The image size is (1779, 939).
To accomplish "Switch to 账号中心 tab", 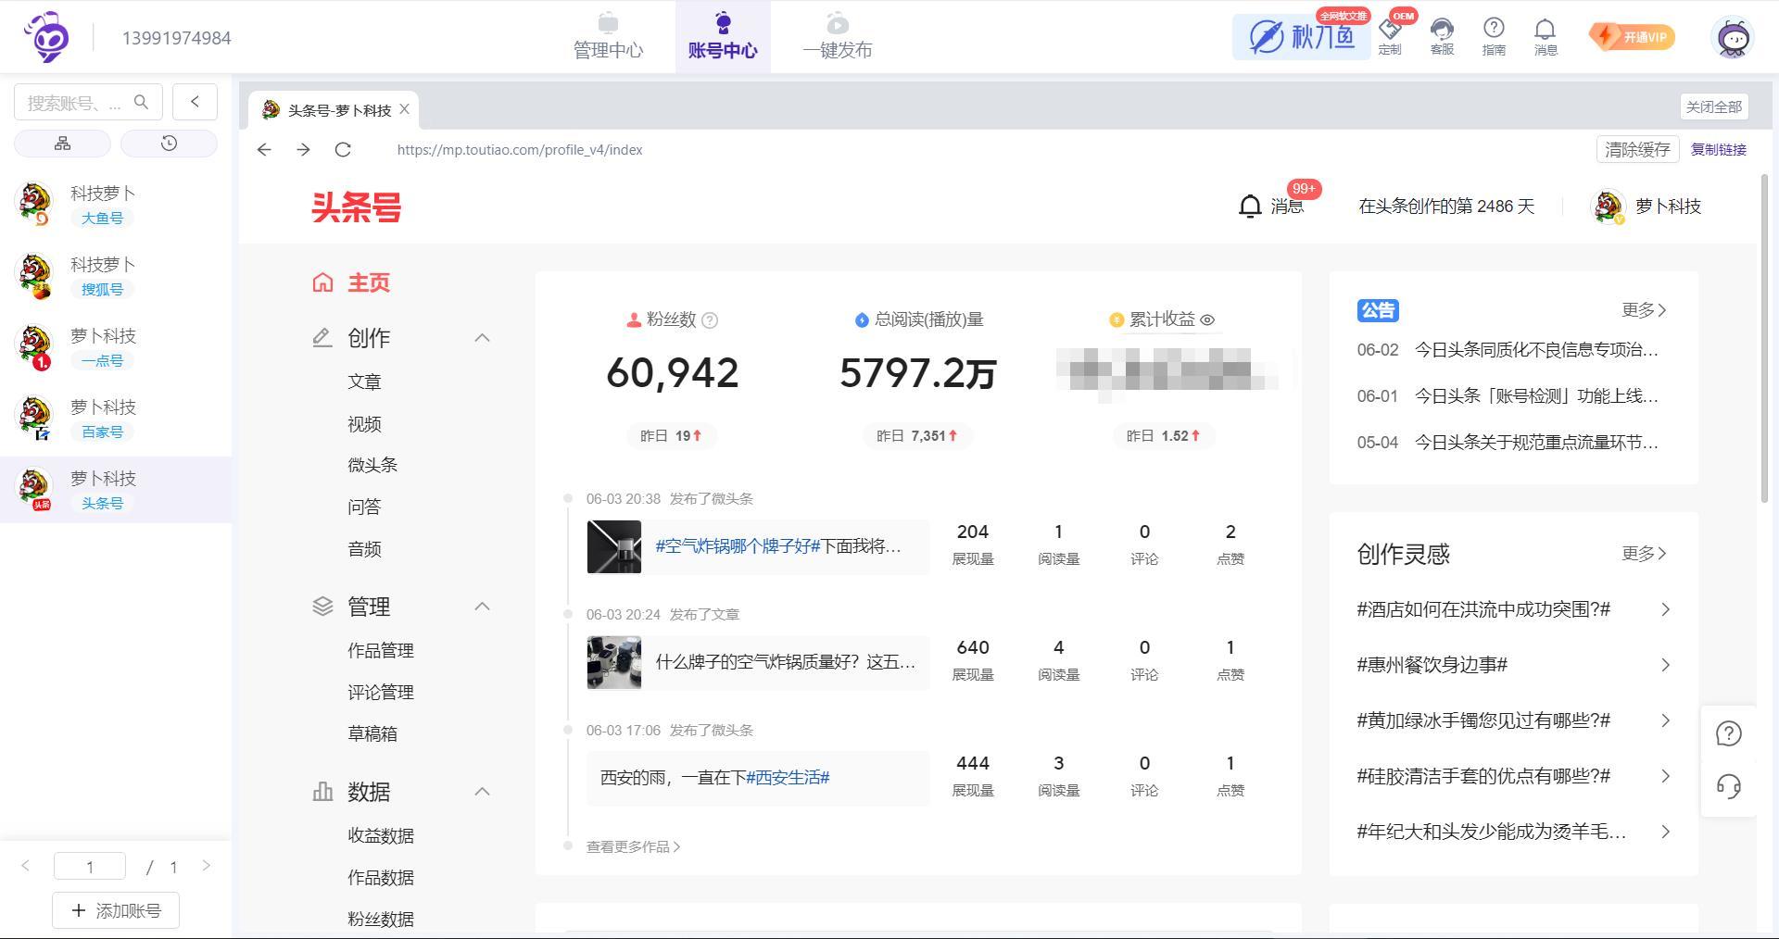I will 723,37.
